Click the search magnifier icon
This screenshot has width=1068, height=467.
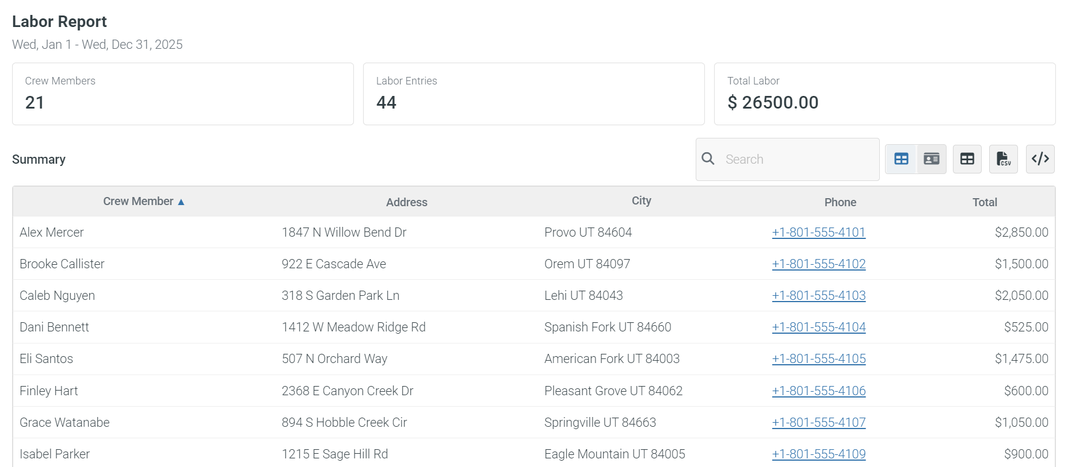(x=708, y=159)
